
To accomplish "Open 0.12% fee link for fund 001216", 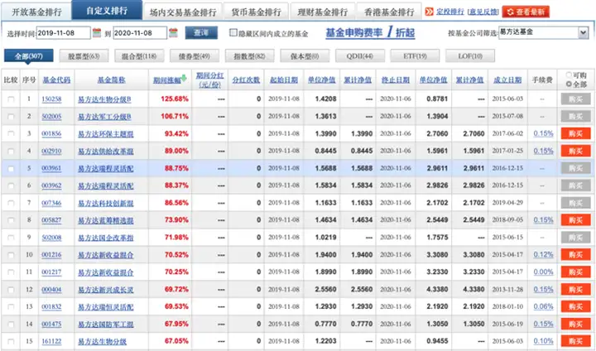I will point(543,255).
